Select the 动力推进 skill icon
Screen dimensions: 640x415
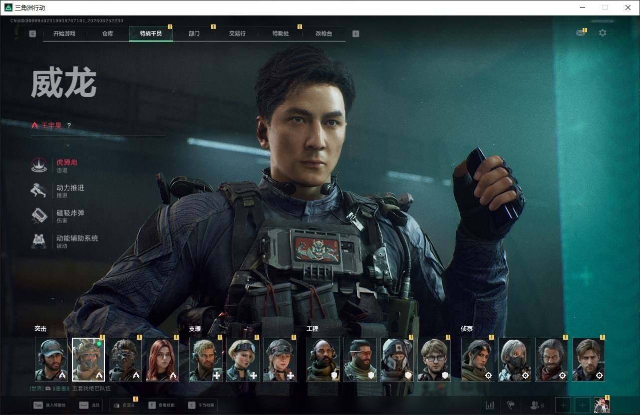(x=39, y=191)
